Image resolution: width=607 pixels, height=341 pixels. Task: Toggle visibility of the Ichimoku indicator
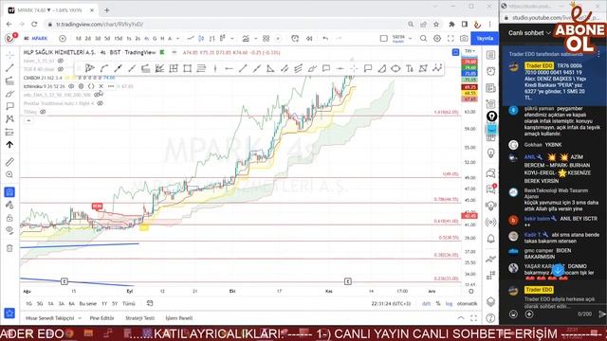pyautogui.click(x=71, y=86)
